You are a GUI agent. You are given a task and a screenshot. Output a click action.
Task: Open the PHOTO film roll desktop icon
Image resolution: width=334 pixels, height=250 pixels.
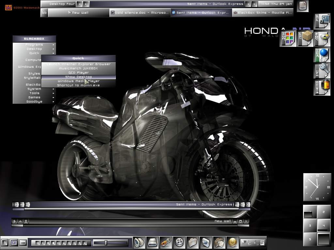[x=322, y=88]
